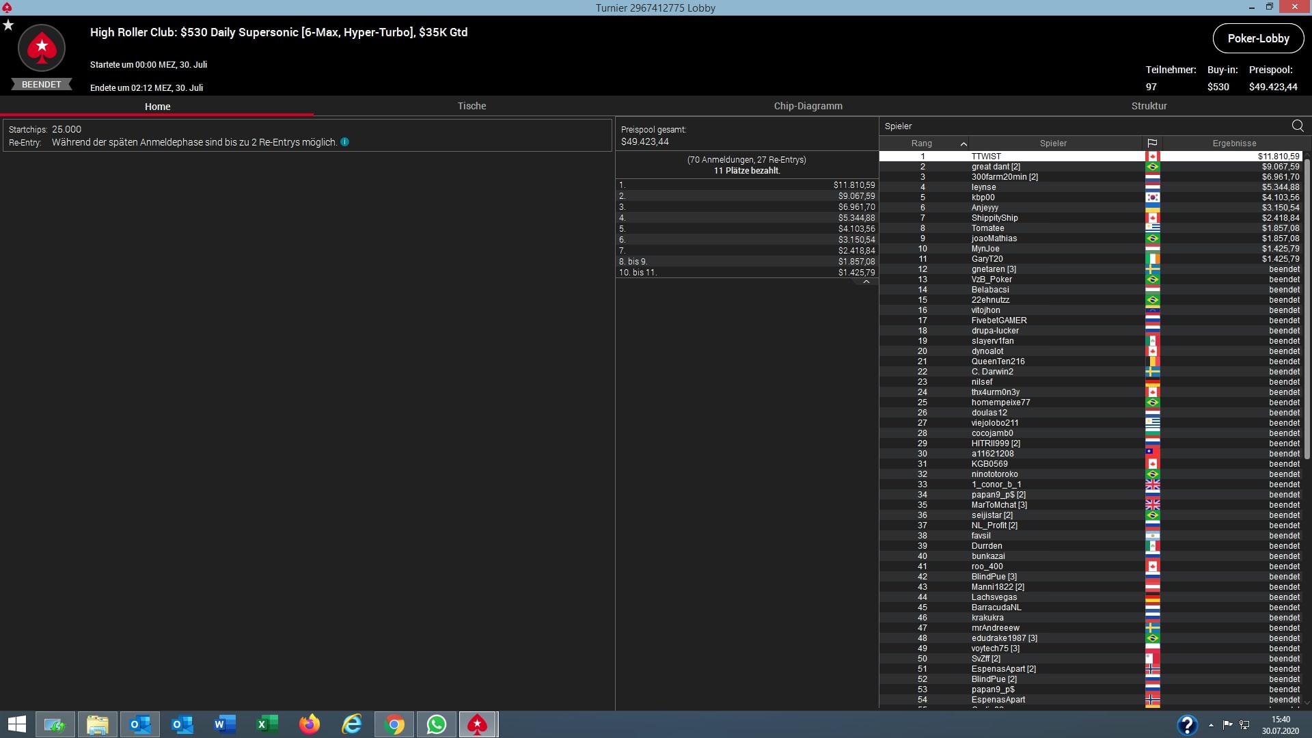The height and width of the screenshot is (738, 1312).
Task: Open the Chip-Diagramm tab
Action: tap(808, 106)
